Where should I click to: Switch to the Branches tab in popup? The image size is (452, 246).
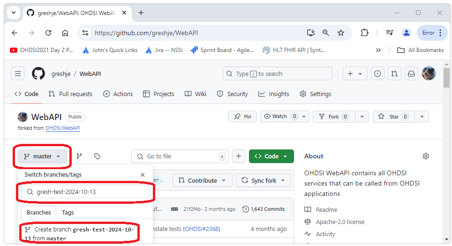(x=38, y=213)
